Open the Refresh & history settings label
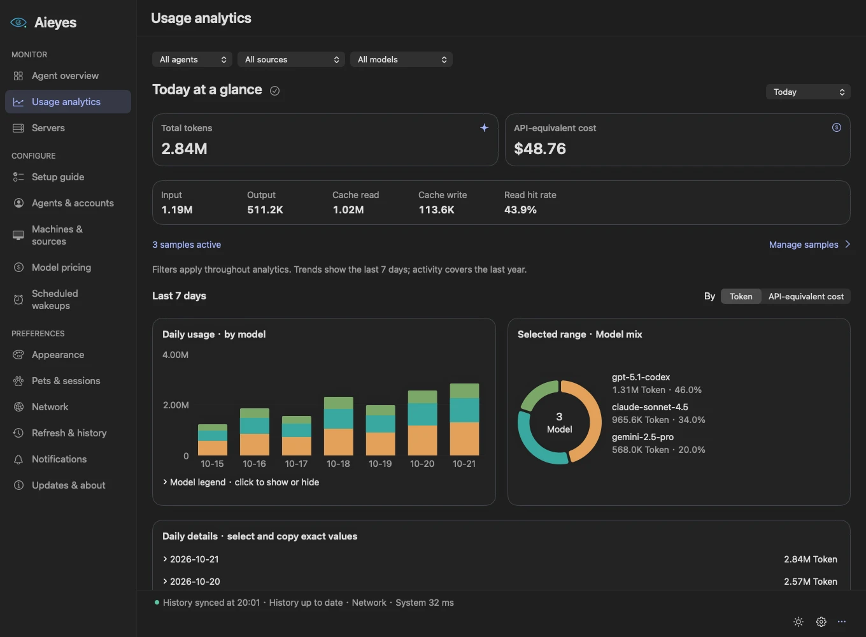The image size is (866, 637). [69, 433]
